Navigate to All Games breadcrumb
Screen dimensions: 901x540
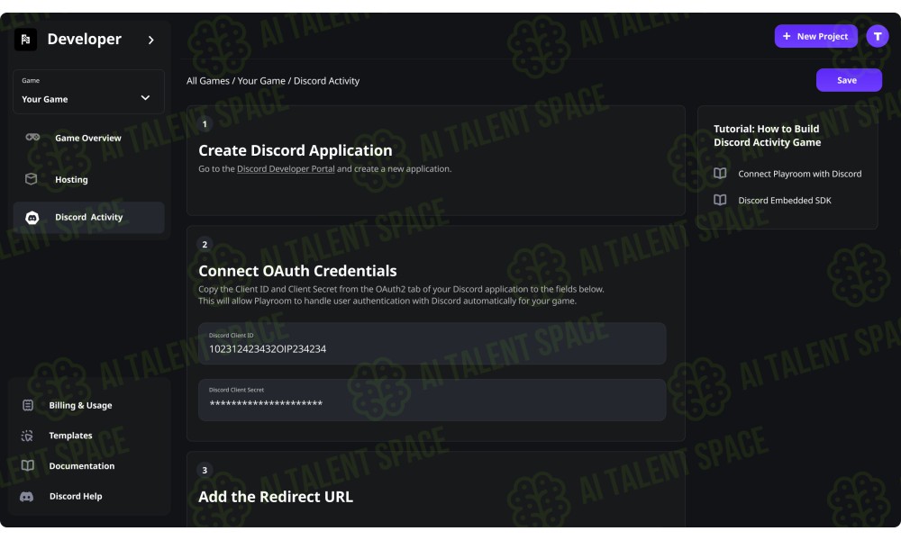tap(207, 81)
